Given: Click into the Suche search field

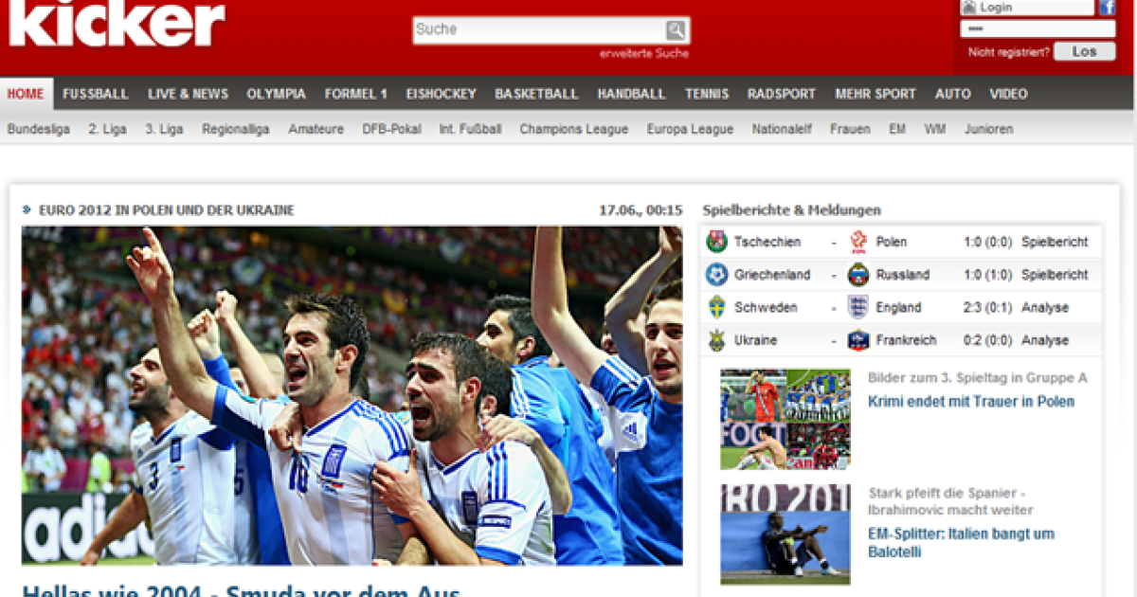Looking at the screenshot, I should coord(538,30).
